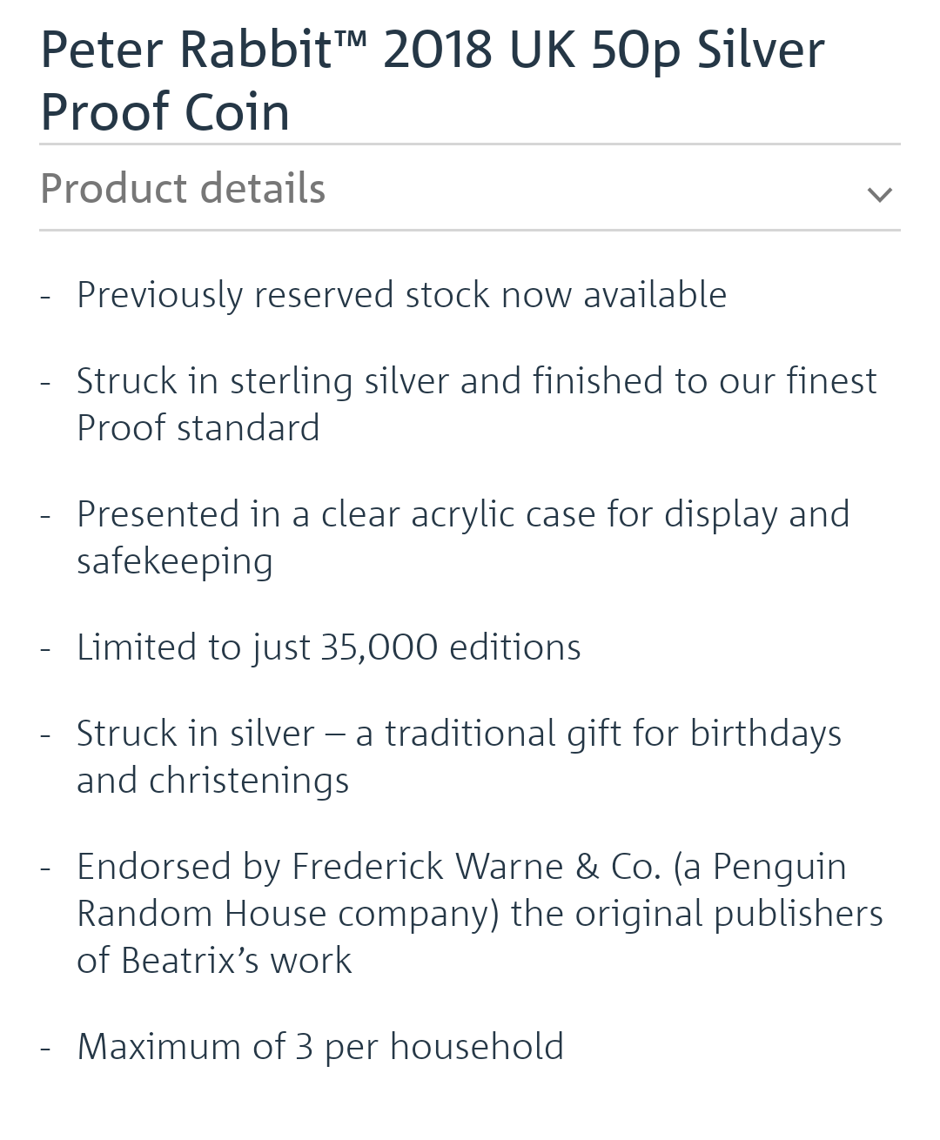Click the 'Frederick Warne & Co.' name
The height and width of the screenshot is (1140, 940).
(477, 867)
